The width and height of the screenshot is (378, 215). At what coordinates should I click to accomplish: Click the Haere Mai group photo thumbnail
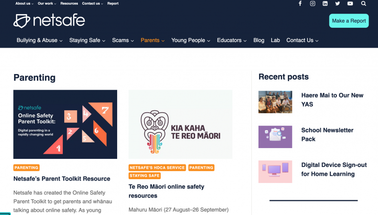coord(275,102)
